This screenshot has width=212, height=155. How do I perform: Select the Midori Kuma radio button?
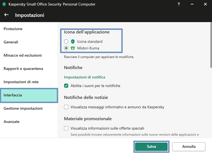pyautogui.click(x=66, y=48)
